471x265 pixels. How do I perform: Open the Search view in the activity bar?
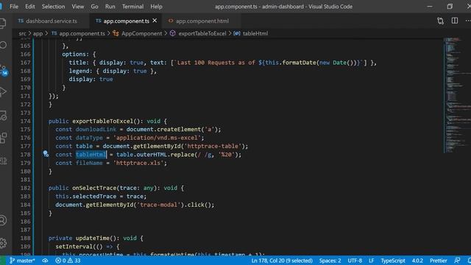3,45
